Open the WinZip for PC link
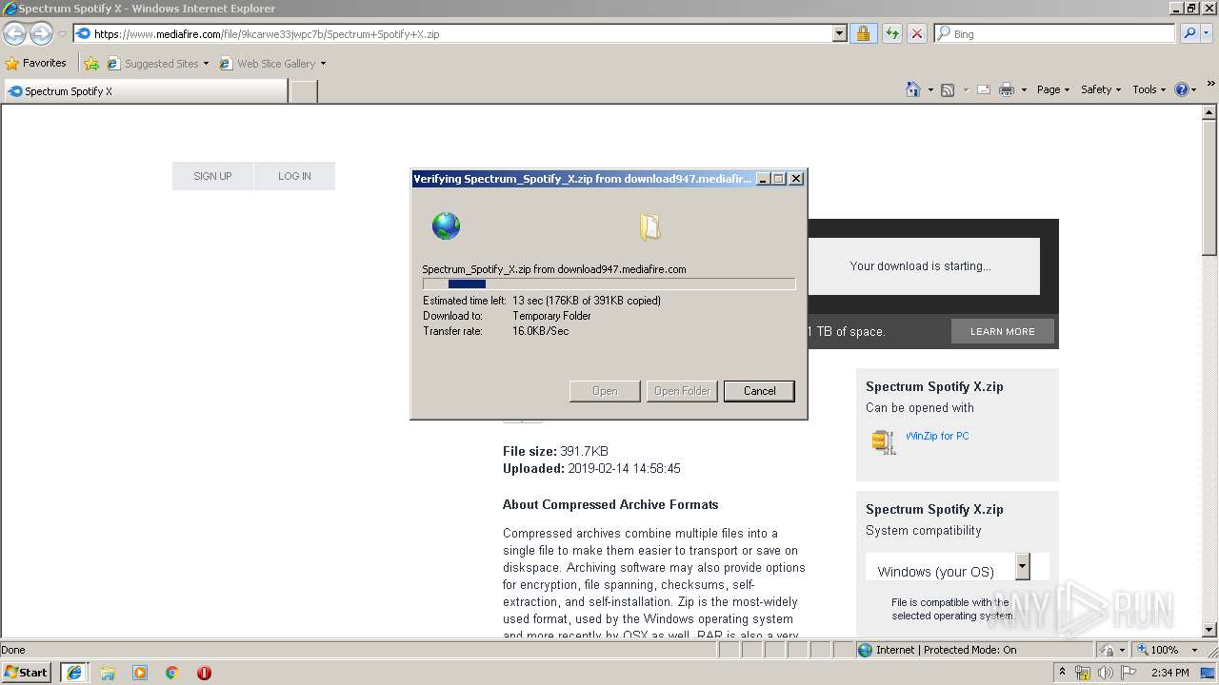The image size is (1219, 685). [937, 436]
